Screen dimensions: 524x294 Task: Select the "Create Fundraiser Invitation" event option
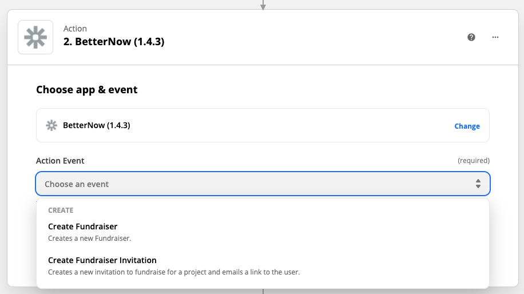[263, 266]
